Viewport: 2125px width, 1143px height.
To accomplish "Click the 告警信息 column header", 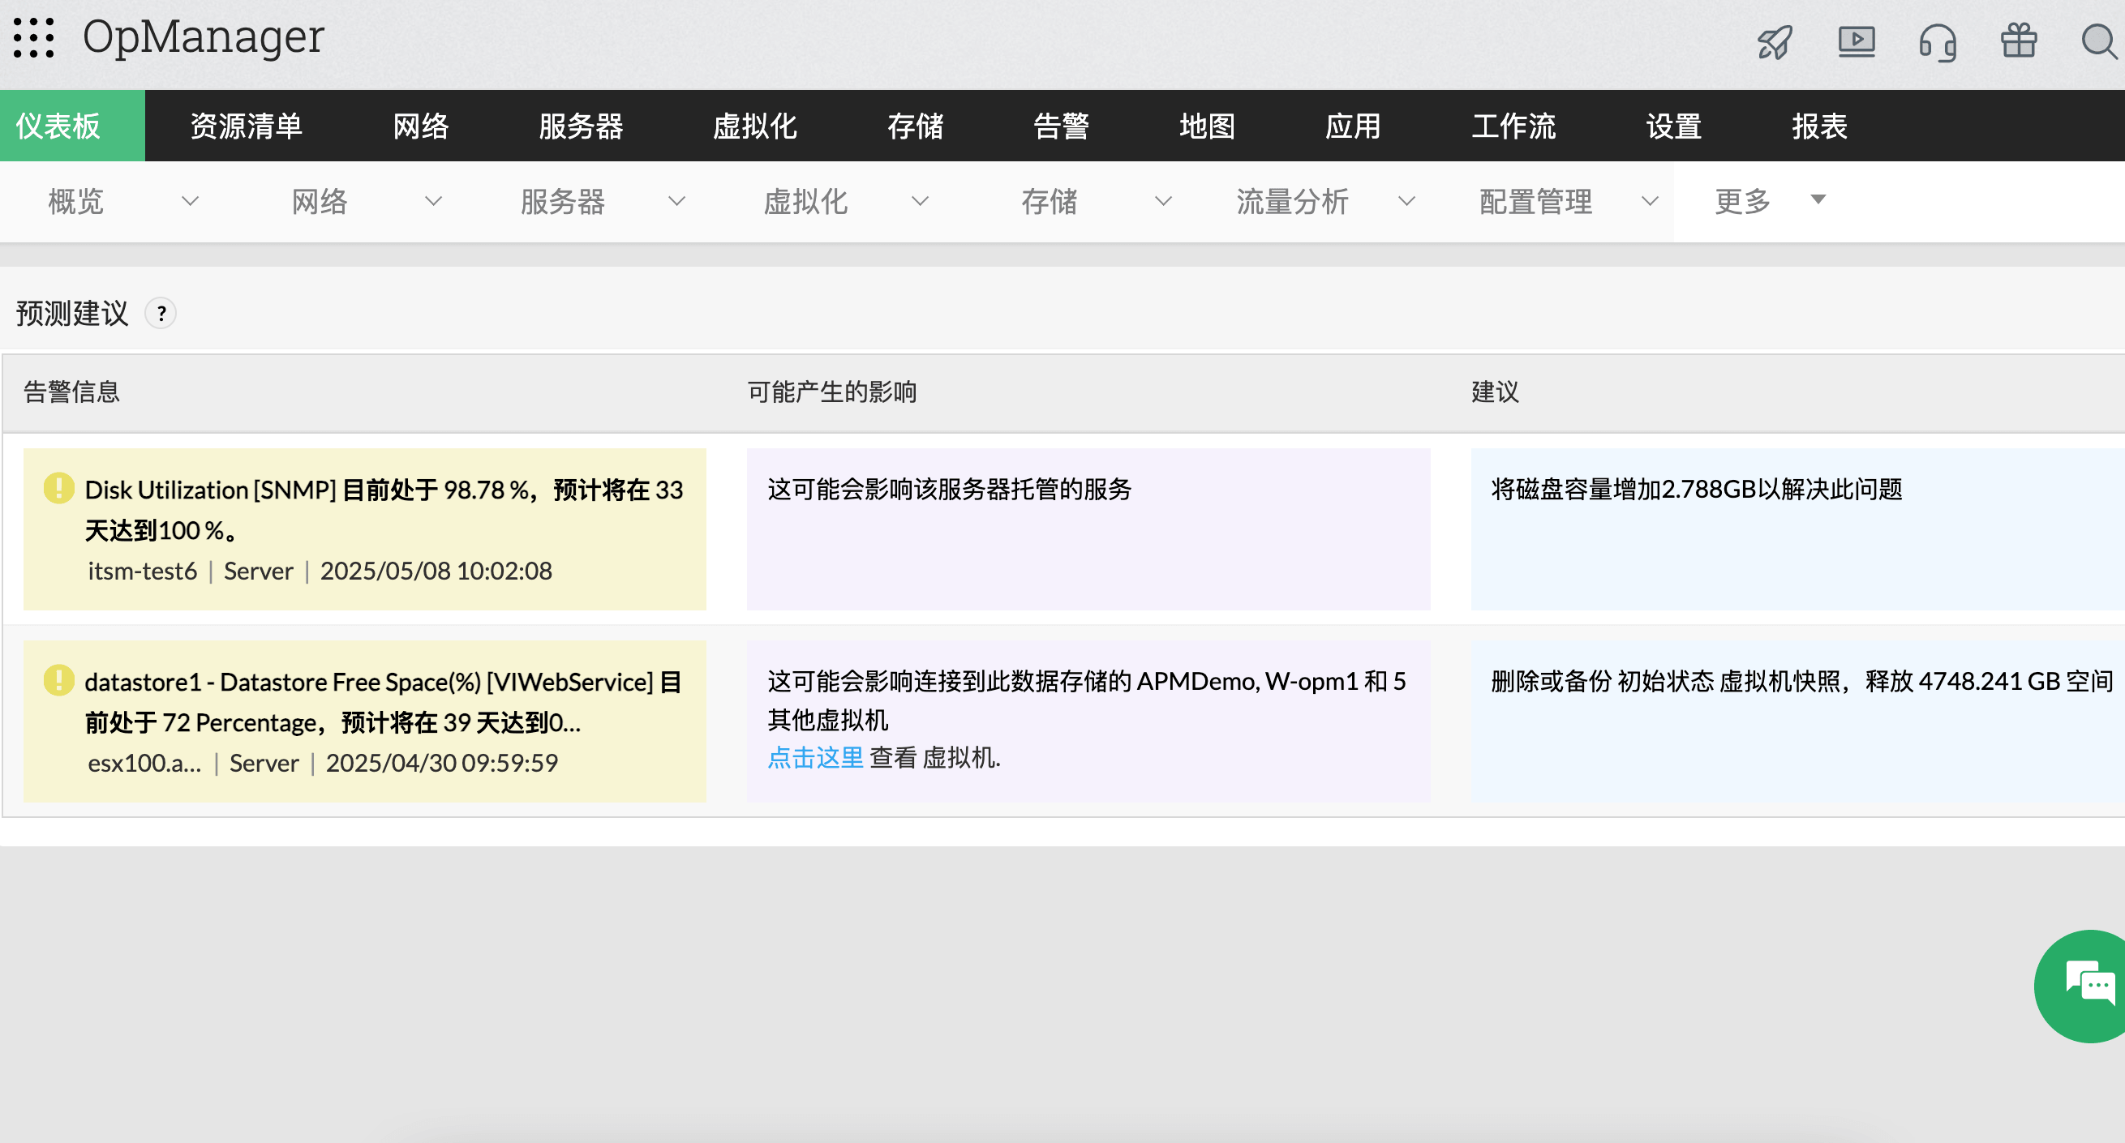I will coord(71,392).
